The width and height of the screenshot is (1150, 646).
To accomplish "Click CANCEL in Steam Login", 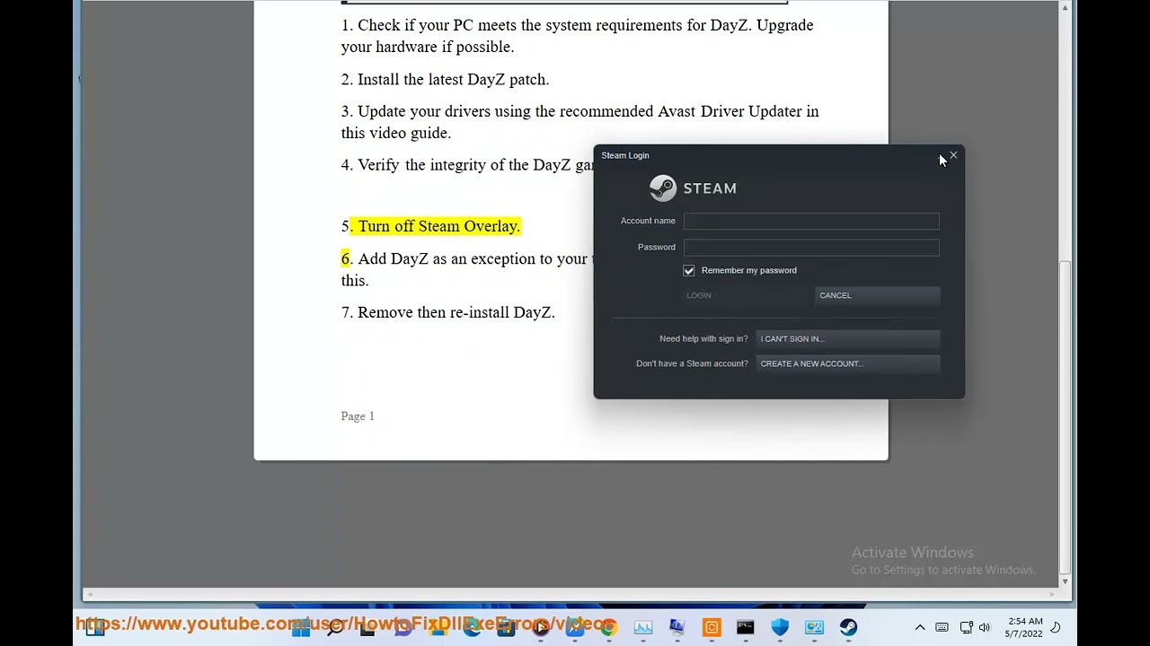I will click(x=877, y=295).
